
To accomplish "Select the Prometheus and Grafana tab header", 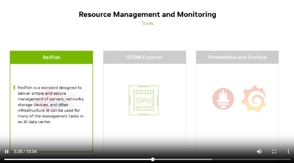I will tap(237, 57).
